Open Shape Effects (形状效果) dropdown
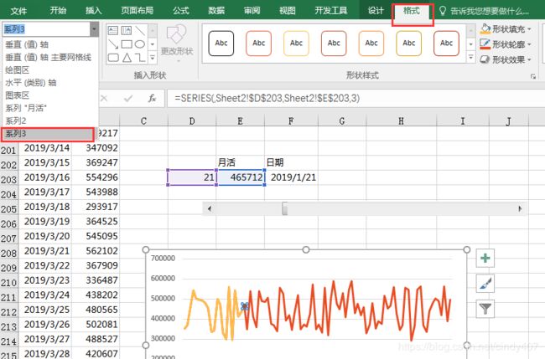 tap(506, 59)
